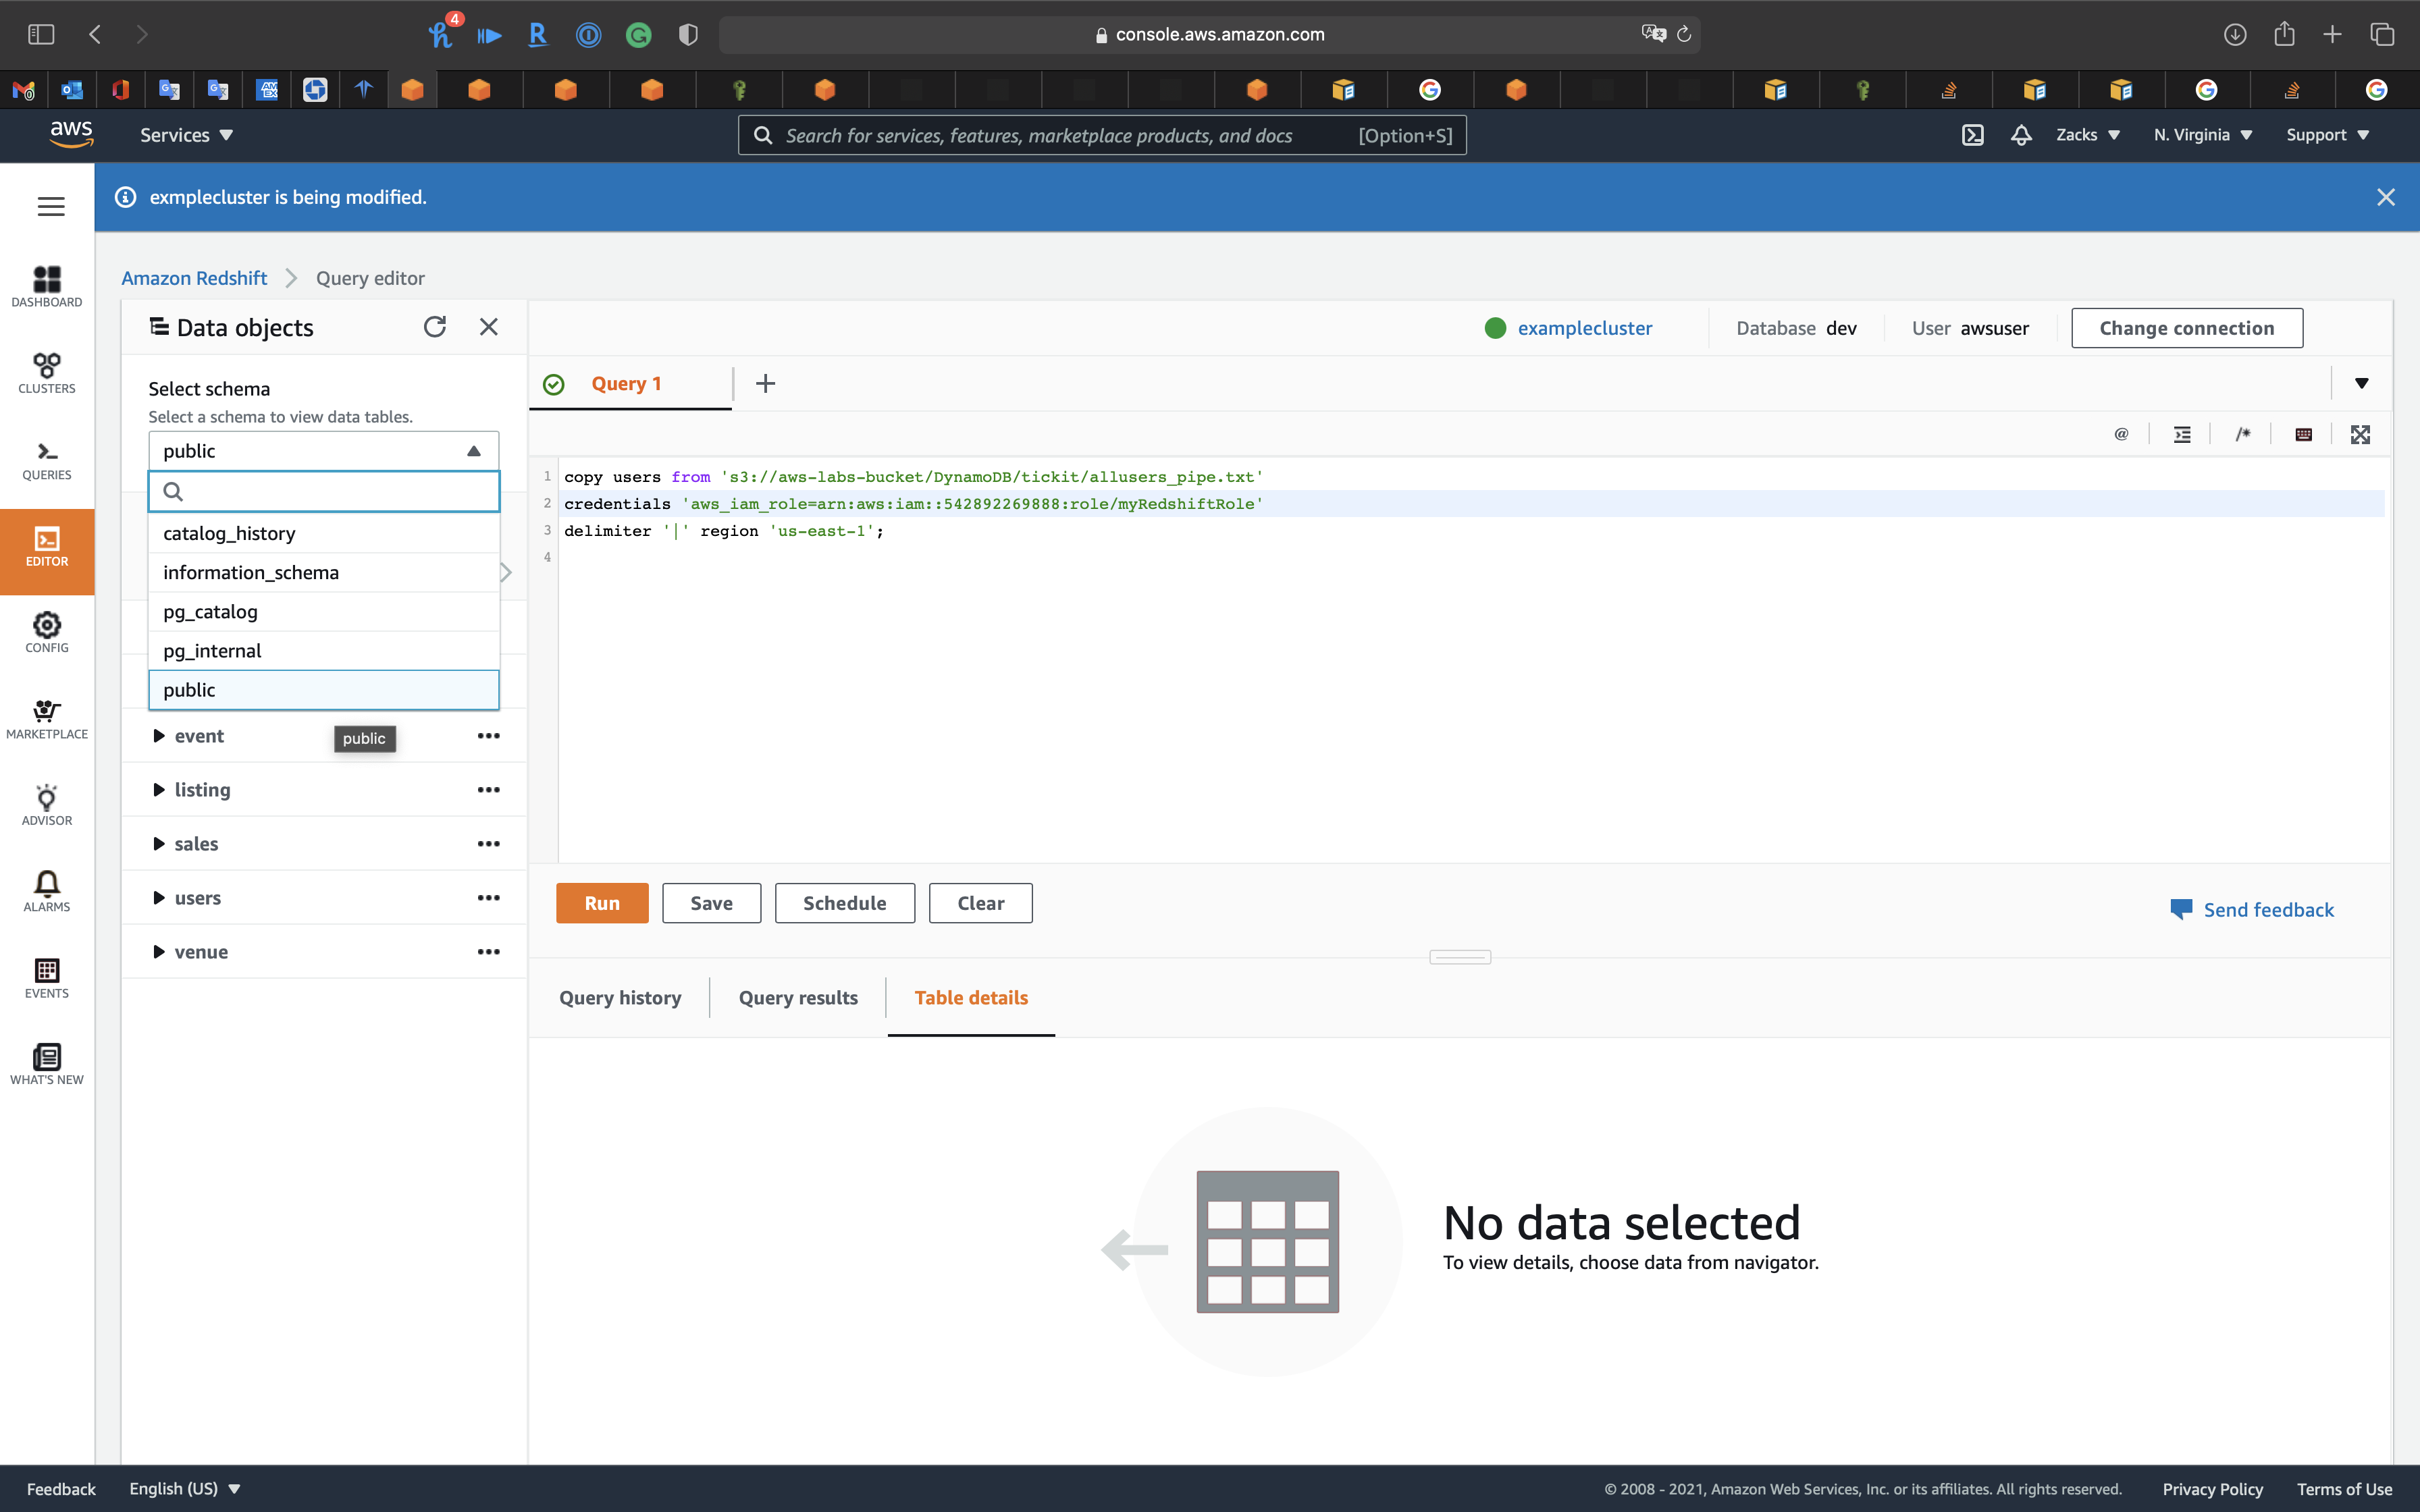The height and width of the screenshot is (1512, 2420).
Task: Open the N. Virginia region dropdown
Action: tap(2202, 135)
